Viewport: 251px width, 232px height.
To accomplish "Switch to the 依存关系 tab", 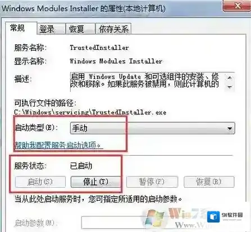I will (x=113, y=29).
